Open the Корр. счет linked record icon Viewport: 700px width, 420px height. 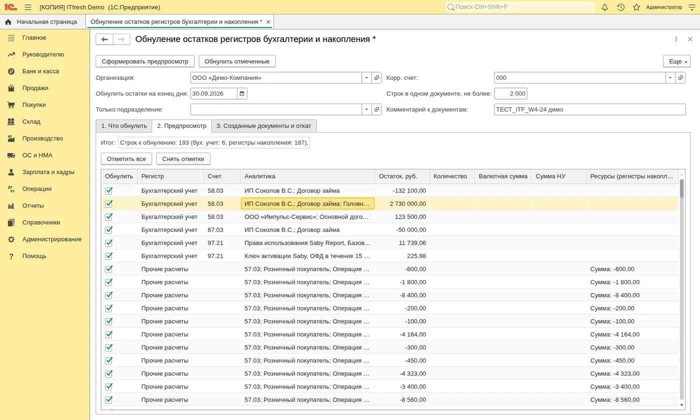pyautogui.click(x=680, y=78)
